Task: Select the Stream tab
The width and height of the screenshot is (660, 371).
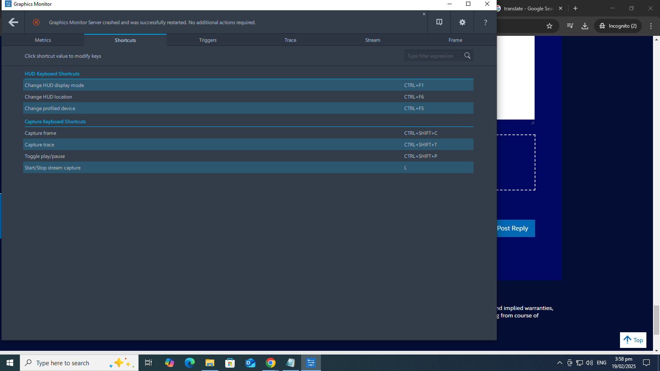Action: [x=372, y=40]
